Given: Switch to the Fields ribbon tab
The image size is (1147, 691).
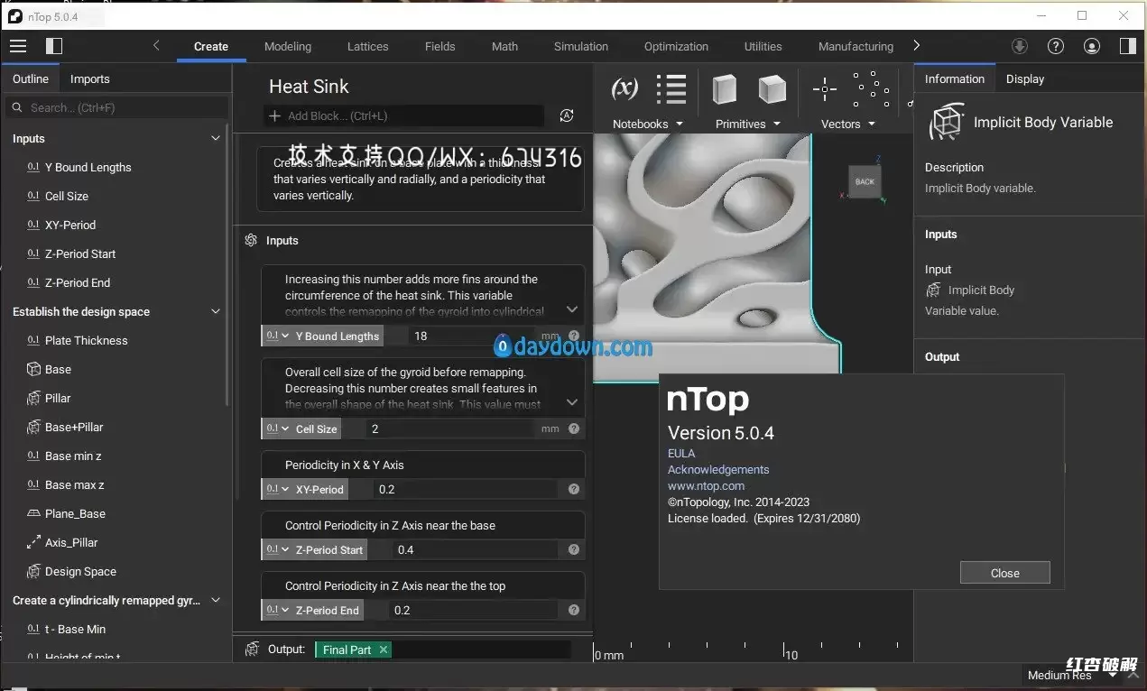Looking at the screenshot, I should [439, 46].
